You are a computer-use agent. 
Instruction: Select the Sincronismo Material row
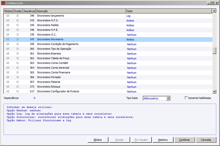(x=108, y=82)
